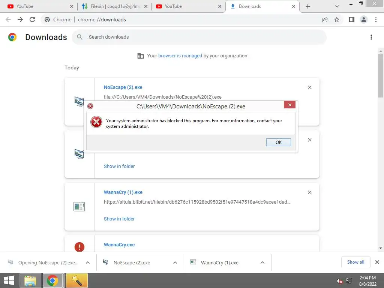Image resolution: width=384 pixels, height=288 pixels.
Task: Open NoEscape (2).exe from download shelf
Action: 132,262
